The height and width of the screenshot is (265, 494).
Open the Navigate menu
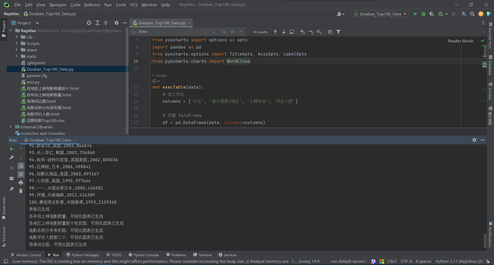58,5
